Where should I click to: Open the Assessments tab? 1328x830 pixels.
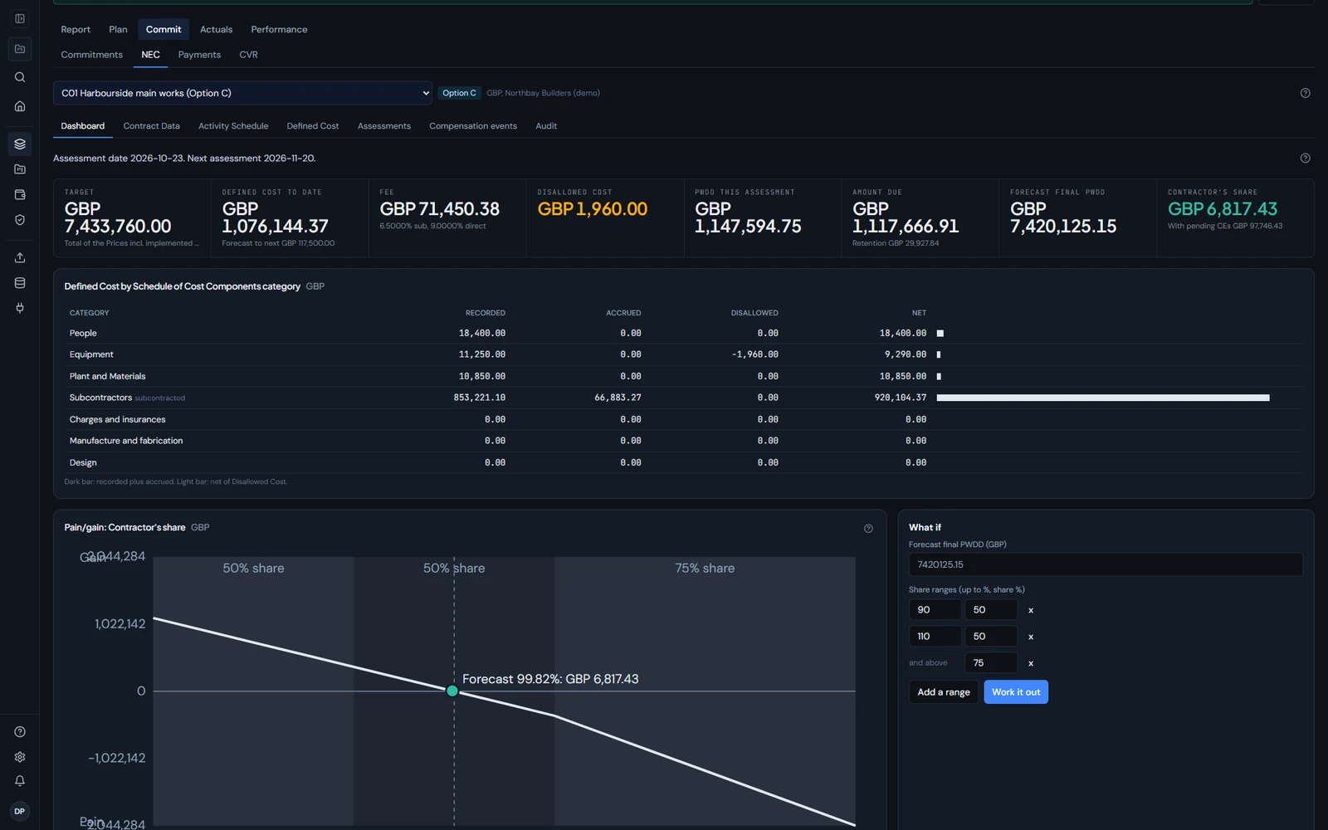pos(384,126)
